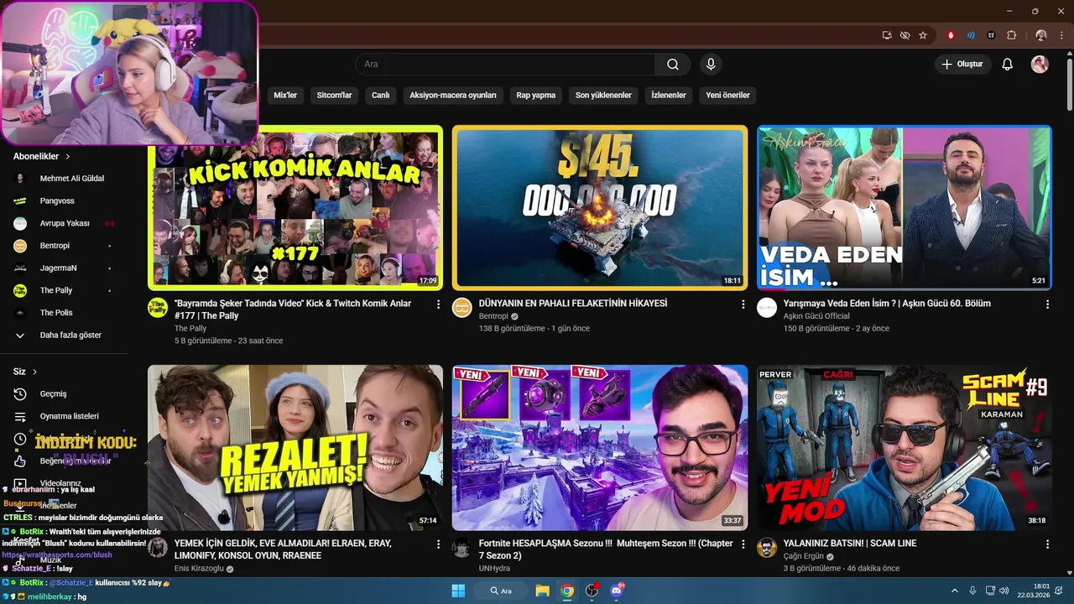Screen dimensions: 1074x604
Task: Open options menu for Enis Kirazoglu video
Action: click(438, 544)
